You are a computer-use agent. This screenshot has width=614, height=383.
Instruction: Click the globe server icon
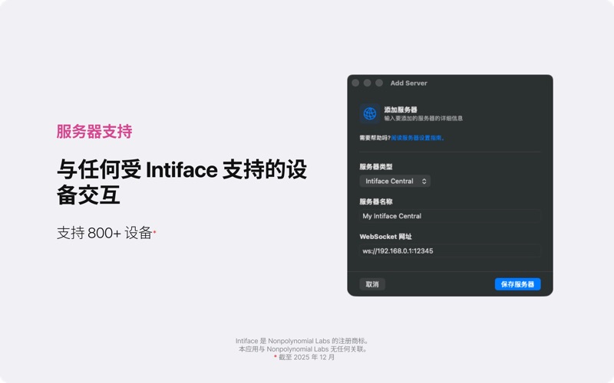[370, 113]
